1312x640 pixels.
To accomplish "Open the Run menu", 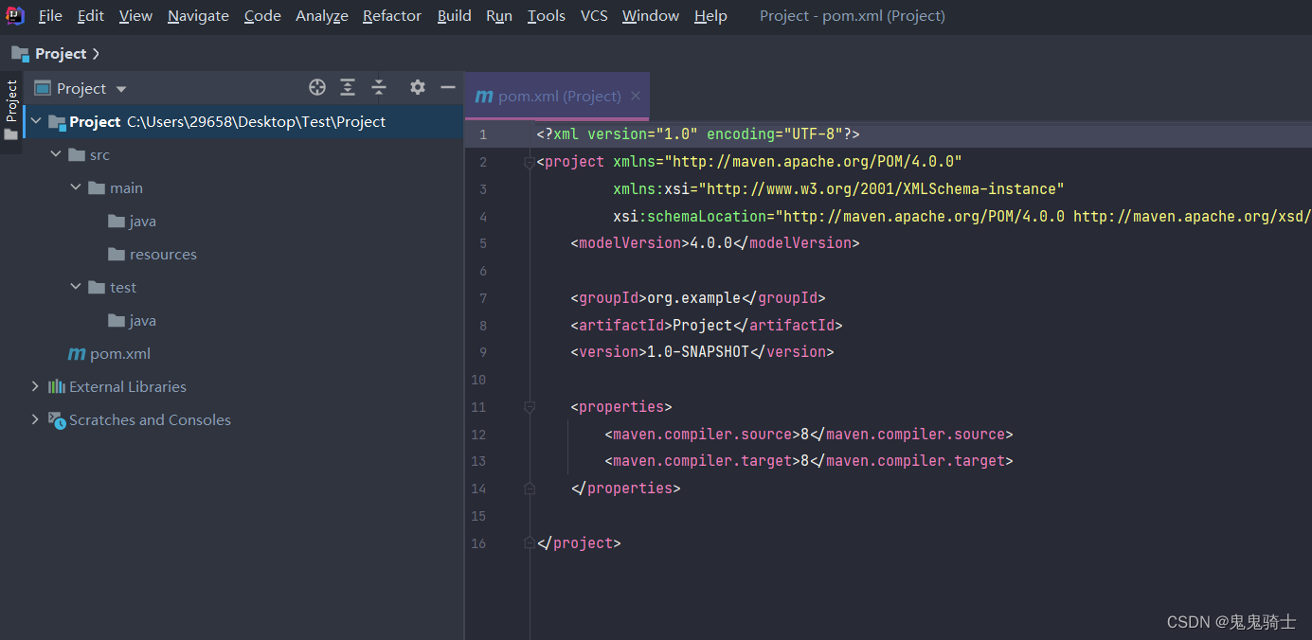I will coord(499,16).
